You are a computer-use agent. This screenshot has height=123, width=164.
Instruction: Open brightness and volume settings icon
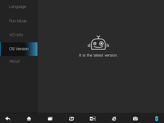coord(93,119)
